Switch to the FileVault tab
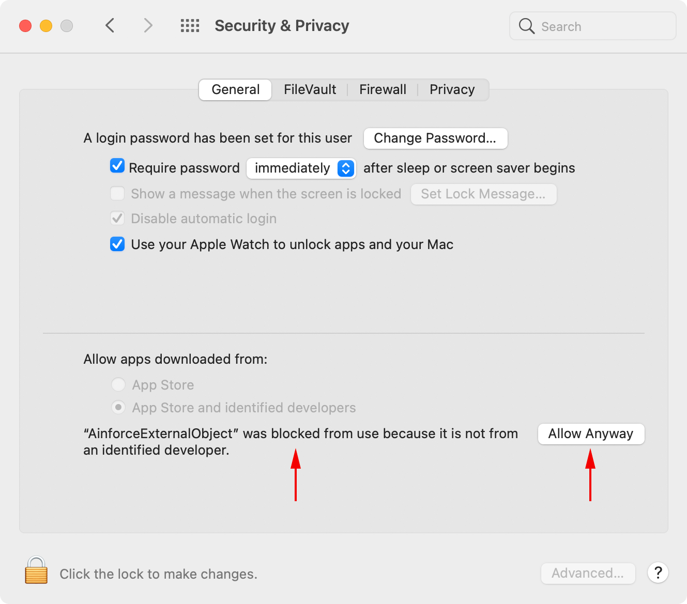687x604 pixels. coord(310,90)
